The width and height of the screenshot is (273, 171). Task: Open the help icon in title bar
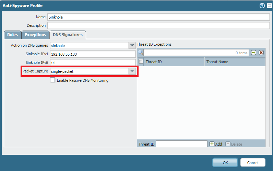[x=262, y=6]
